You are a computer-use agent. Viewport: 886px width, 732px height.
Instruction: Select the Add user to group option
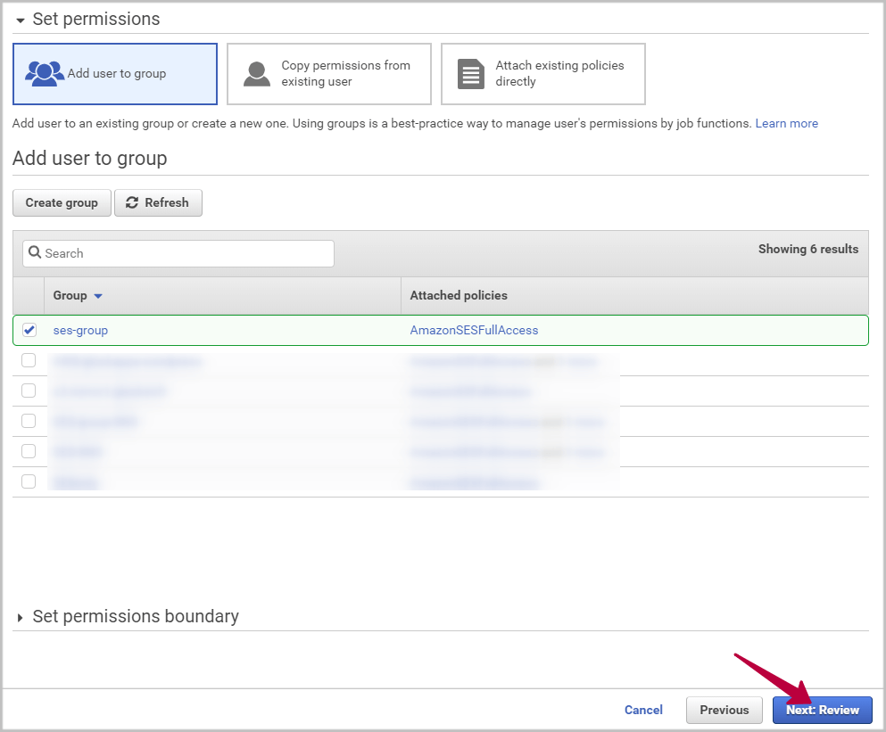coord(115,74)
